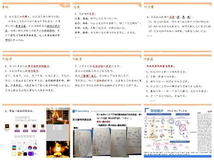The height and width of the screenshot is (160, 214).
Task: Click the yellow-orange map chart icon
Action: pyautogui.click(x=20, y=154)
